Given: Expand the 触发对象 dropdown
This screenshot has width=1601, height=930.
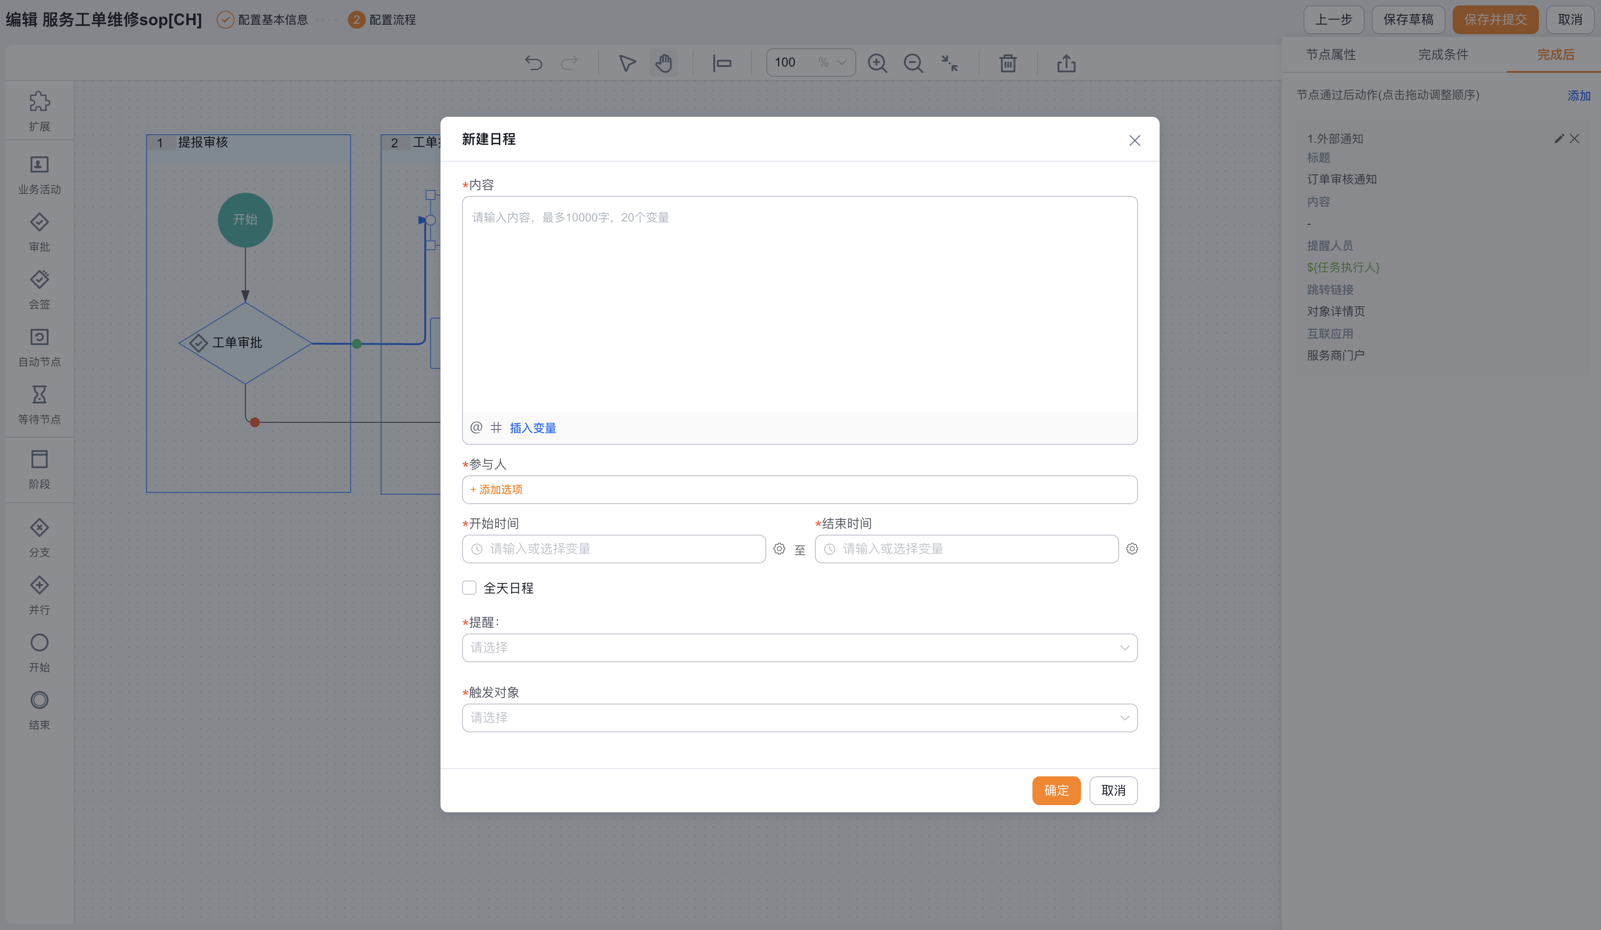Looking at the screenshot, I should pyautogui.click(x=799, y=718).
